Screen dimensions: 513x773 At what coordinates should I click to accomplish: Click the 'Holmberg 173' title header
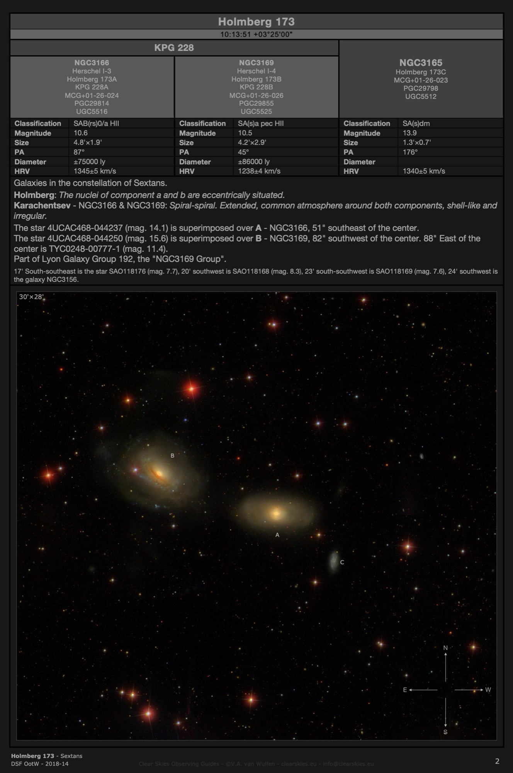coord(256,22)
